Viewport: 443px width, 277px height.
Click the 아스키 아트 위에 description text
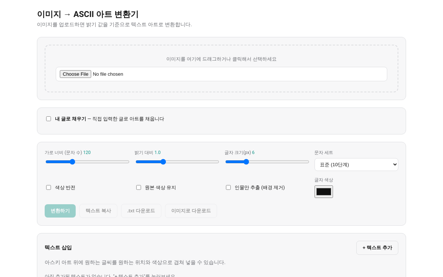(135, 262)
